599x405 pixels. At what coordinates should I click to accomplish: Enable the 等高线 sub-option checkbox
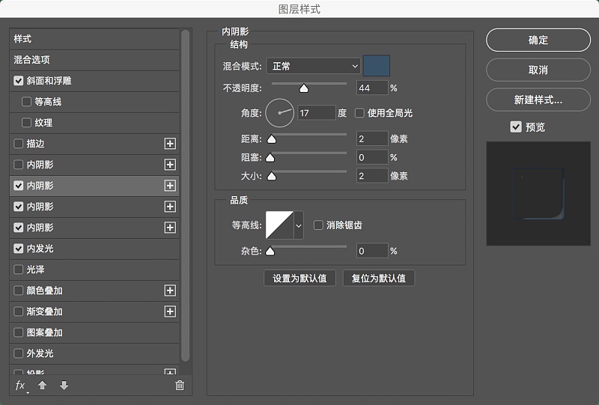26,102
